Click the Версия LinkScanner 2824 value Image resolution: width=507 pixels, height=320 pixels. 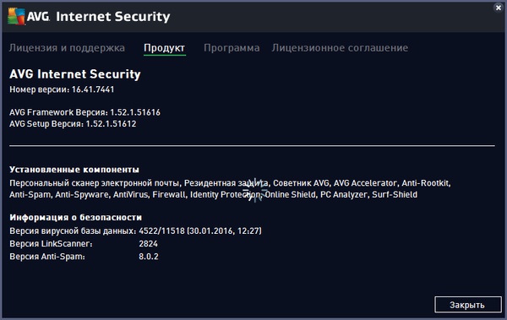pos(149,243)
